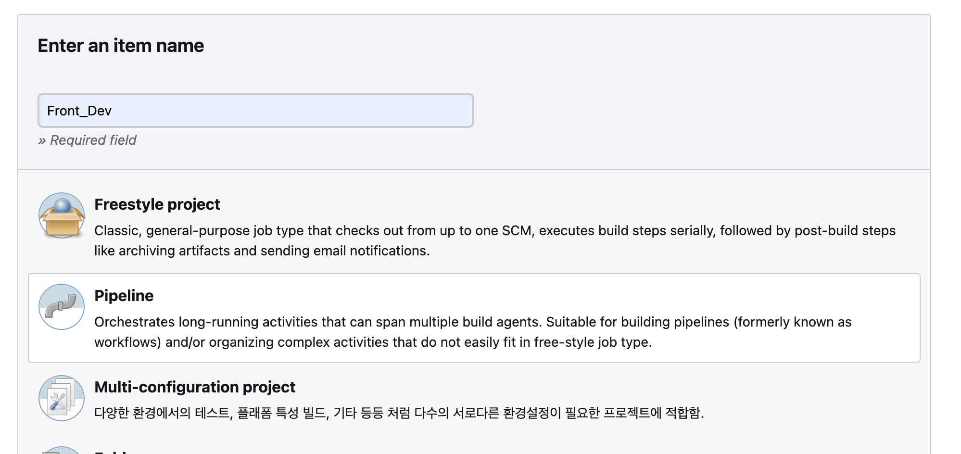This screenshot has height=454, width=961.
Task: Click the partially visible Folder icon at bottom
Action: click(62, 450)
